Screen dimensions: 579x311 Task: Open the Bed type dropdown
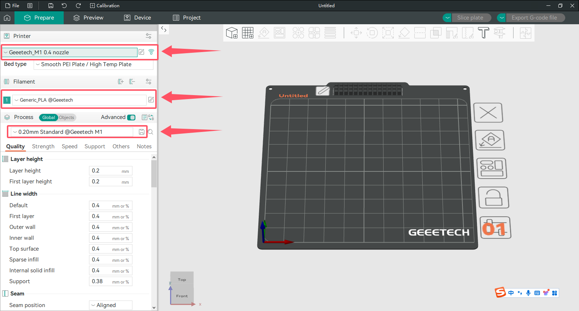pyautogui.click(x=93, y=64)
